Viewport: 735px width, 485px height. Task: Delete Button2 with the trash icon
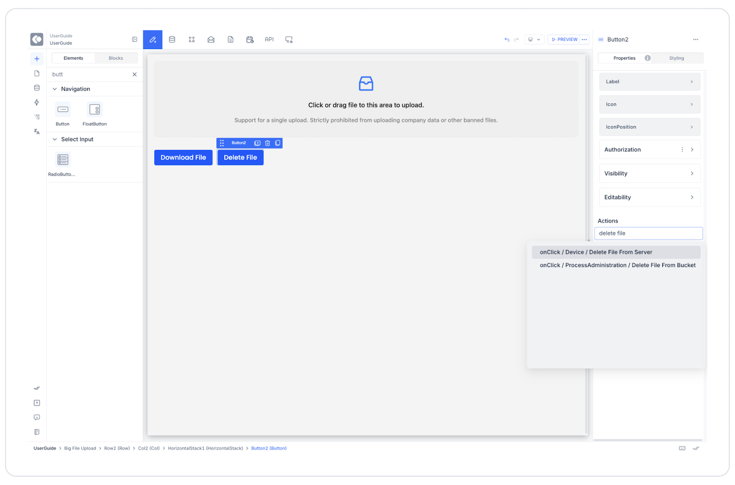coord(267,143)
